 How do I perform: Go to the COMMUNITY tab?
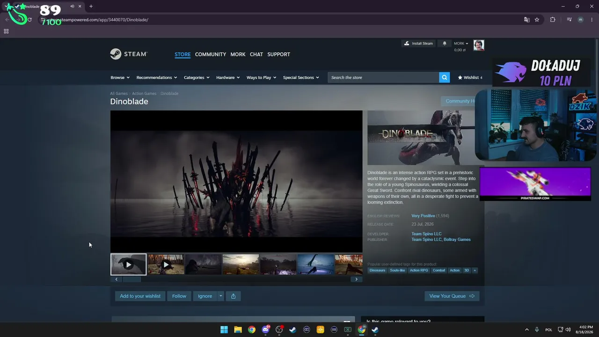[211, 54]
